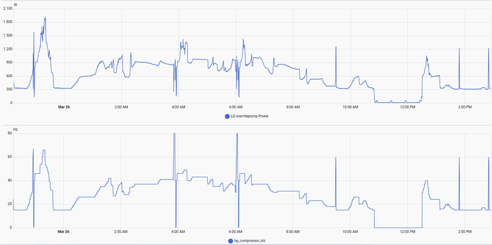Screen dimensions: 492x245
Task: Click the Mar 26 label on compressor chart
Action: click(x=64, y=232)
